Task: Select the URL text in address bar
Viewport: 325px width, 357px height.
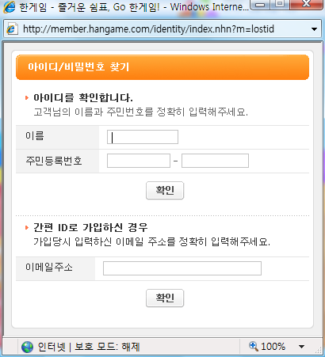Action: click(x=148, y=28)
